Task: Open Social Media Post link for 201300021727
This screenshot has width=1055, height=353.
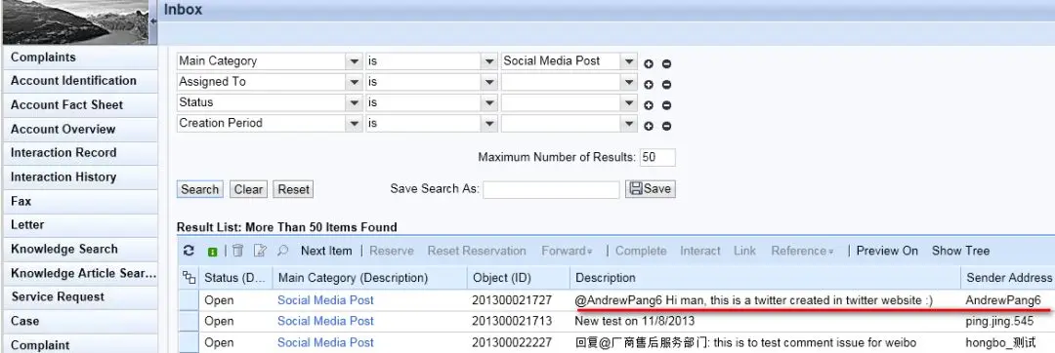Action: click(x=325, y=300)
